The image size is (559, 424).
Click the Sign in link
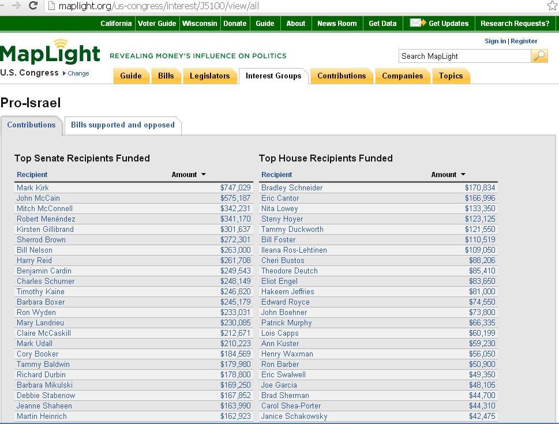click(495, 41)
